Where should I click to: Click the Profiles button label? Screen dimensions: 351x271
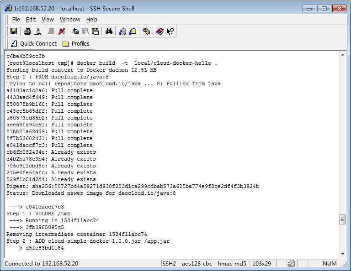point(80,43)
